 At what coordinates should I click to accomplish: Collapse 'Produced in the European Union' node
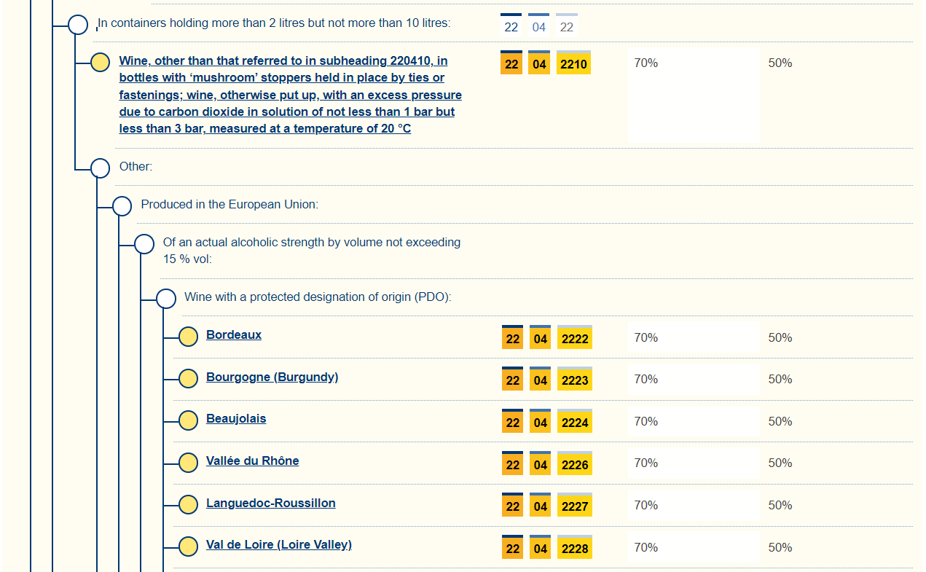point(122,205)
